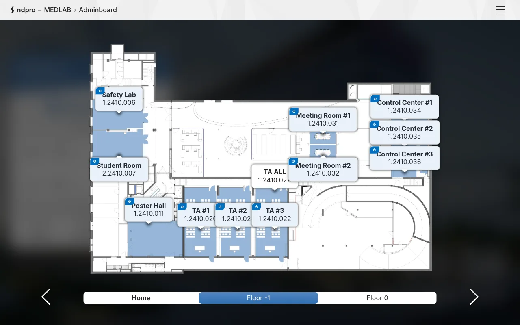Toggle power icon on Poster Hall
This screenshot has height=325, width=520.
pos(129,201)
